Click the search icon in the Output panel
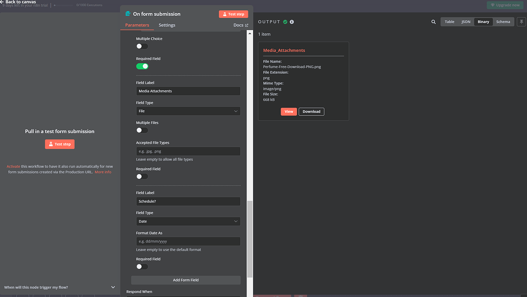 (433, 22)
